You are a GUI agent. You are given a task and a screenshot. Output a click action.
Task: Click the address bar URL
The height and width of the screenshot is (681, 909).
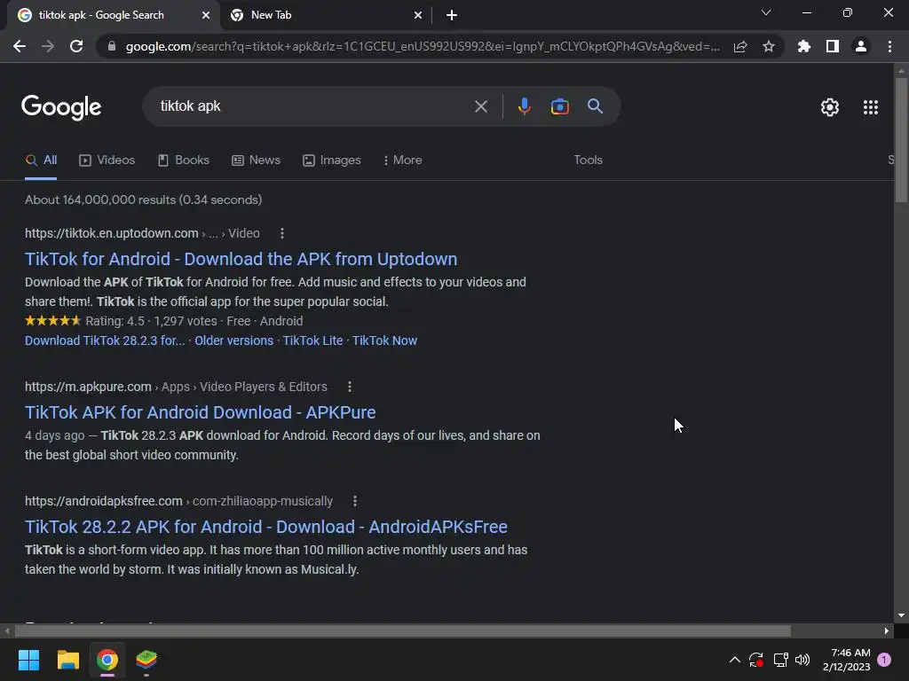point(422,46)
